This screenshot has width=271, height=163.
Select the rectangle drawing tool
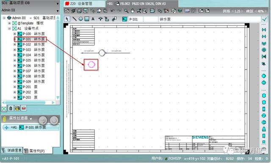pos(87,19)
